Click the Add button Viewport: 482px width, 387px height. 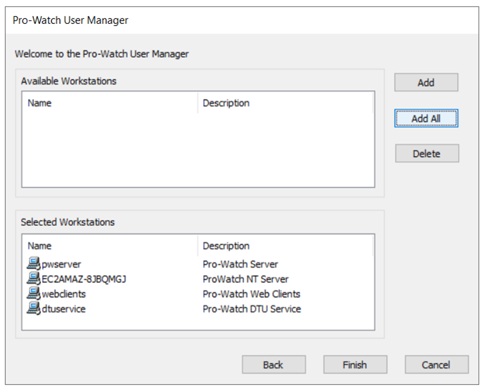(x=426, y=82)
